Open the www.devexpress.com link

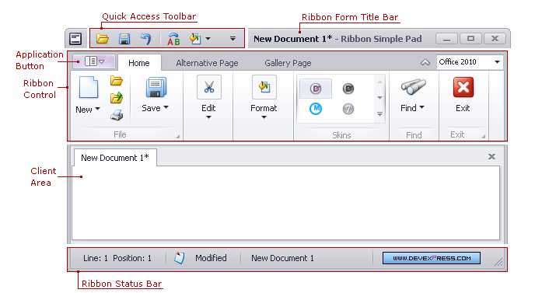[432, 258]
